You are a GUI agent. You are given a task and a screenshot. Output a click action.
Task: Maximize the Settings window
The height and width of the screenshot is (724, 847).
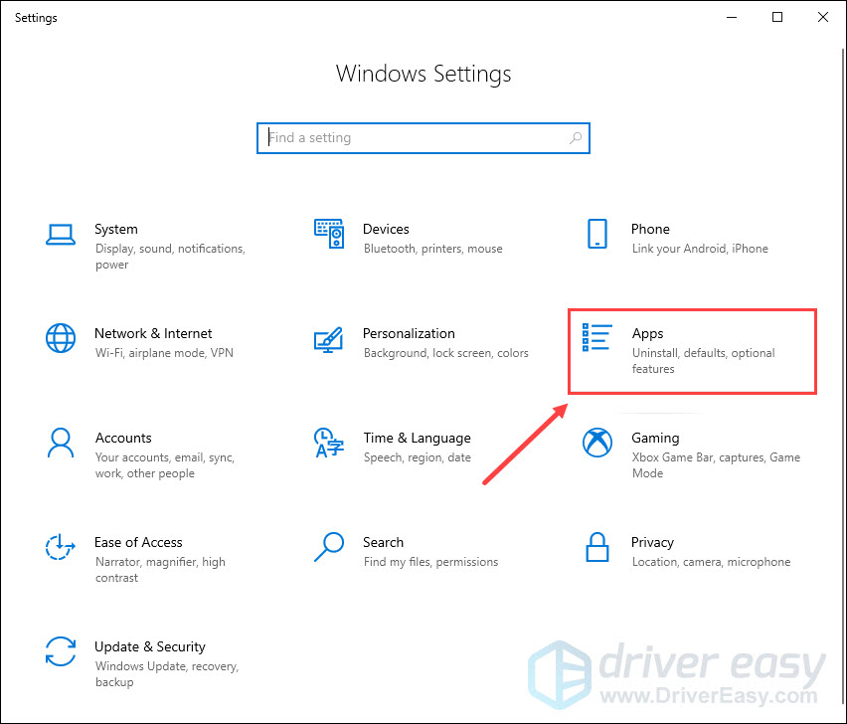click(x=777, y=17)
